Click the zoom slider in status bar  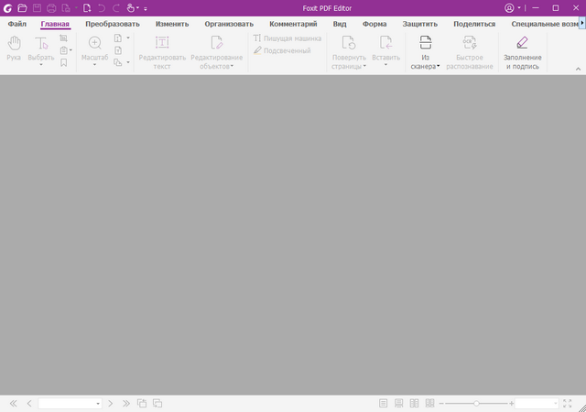pos(476,403)
